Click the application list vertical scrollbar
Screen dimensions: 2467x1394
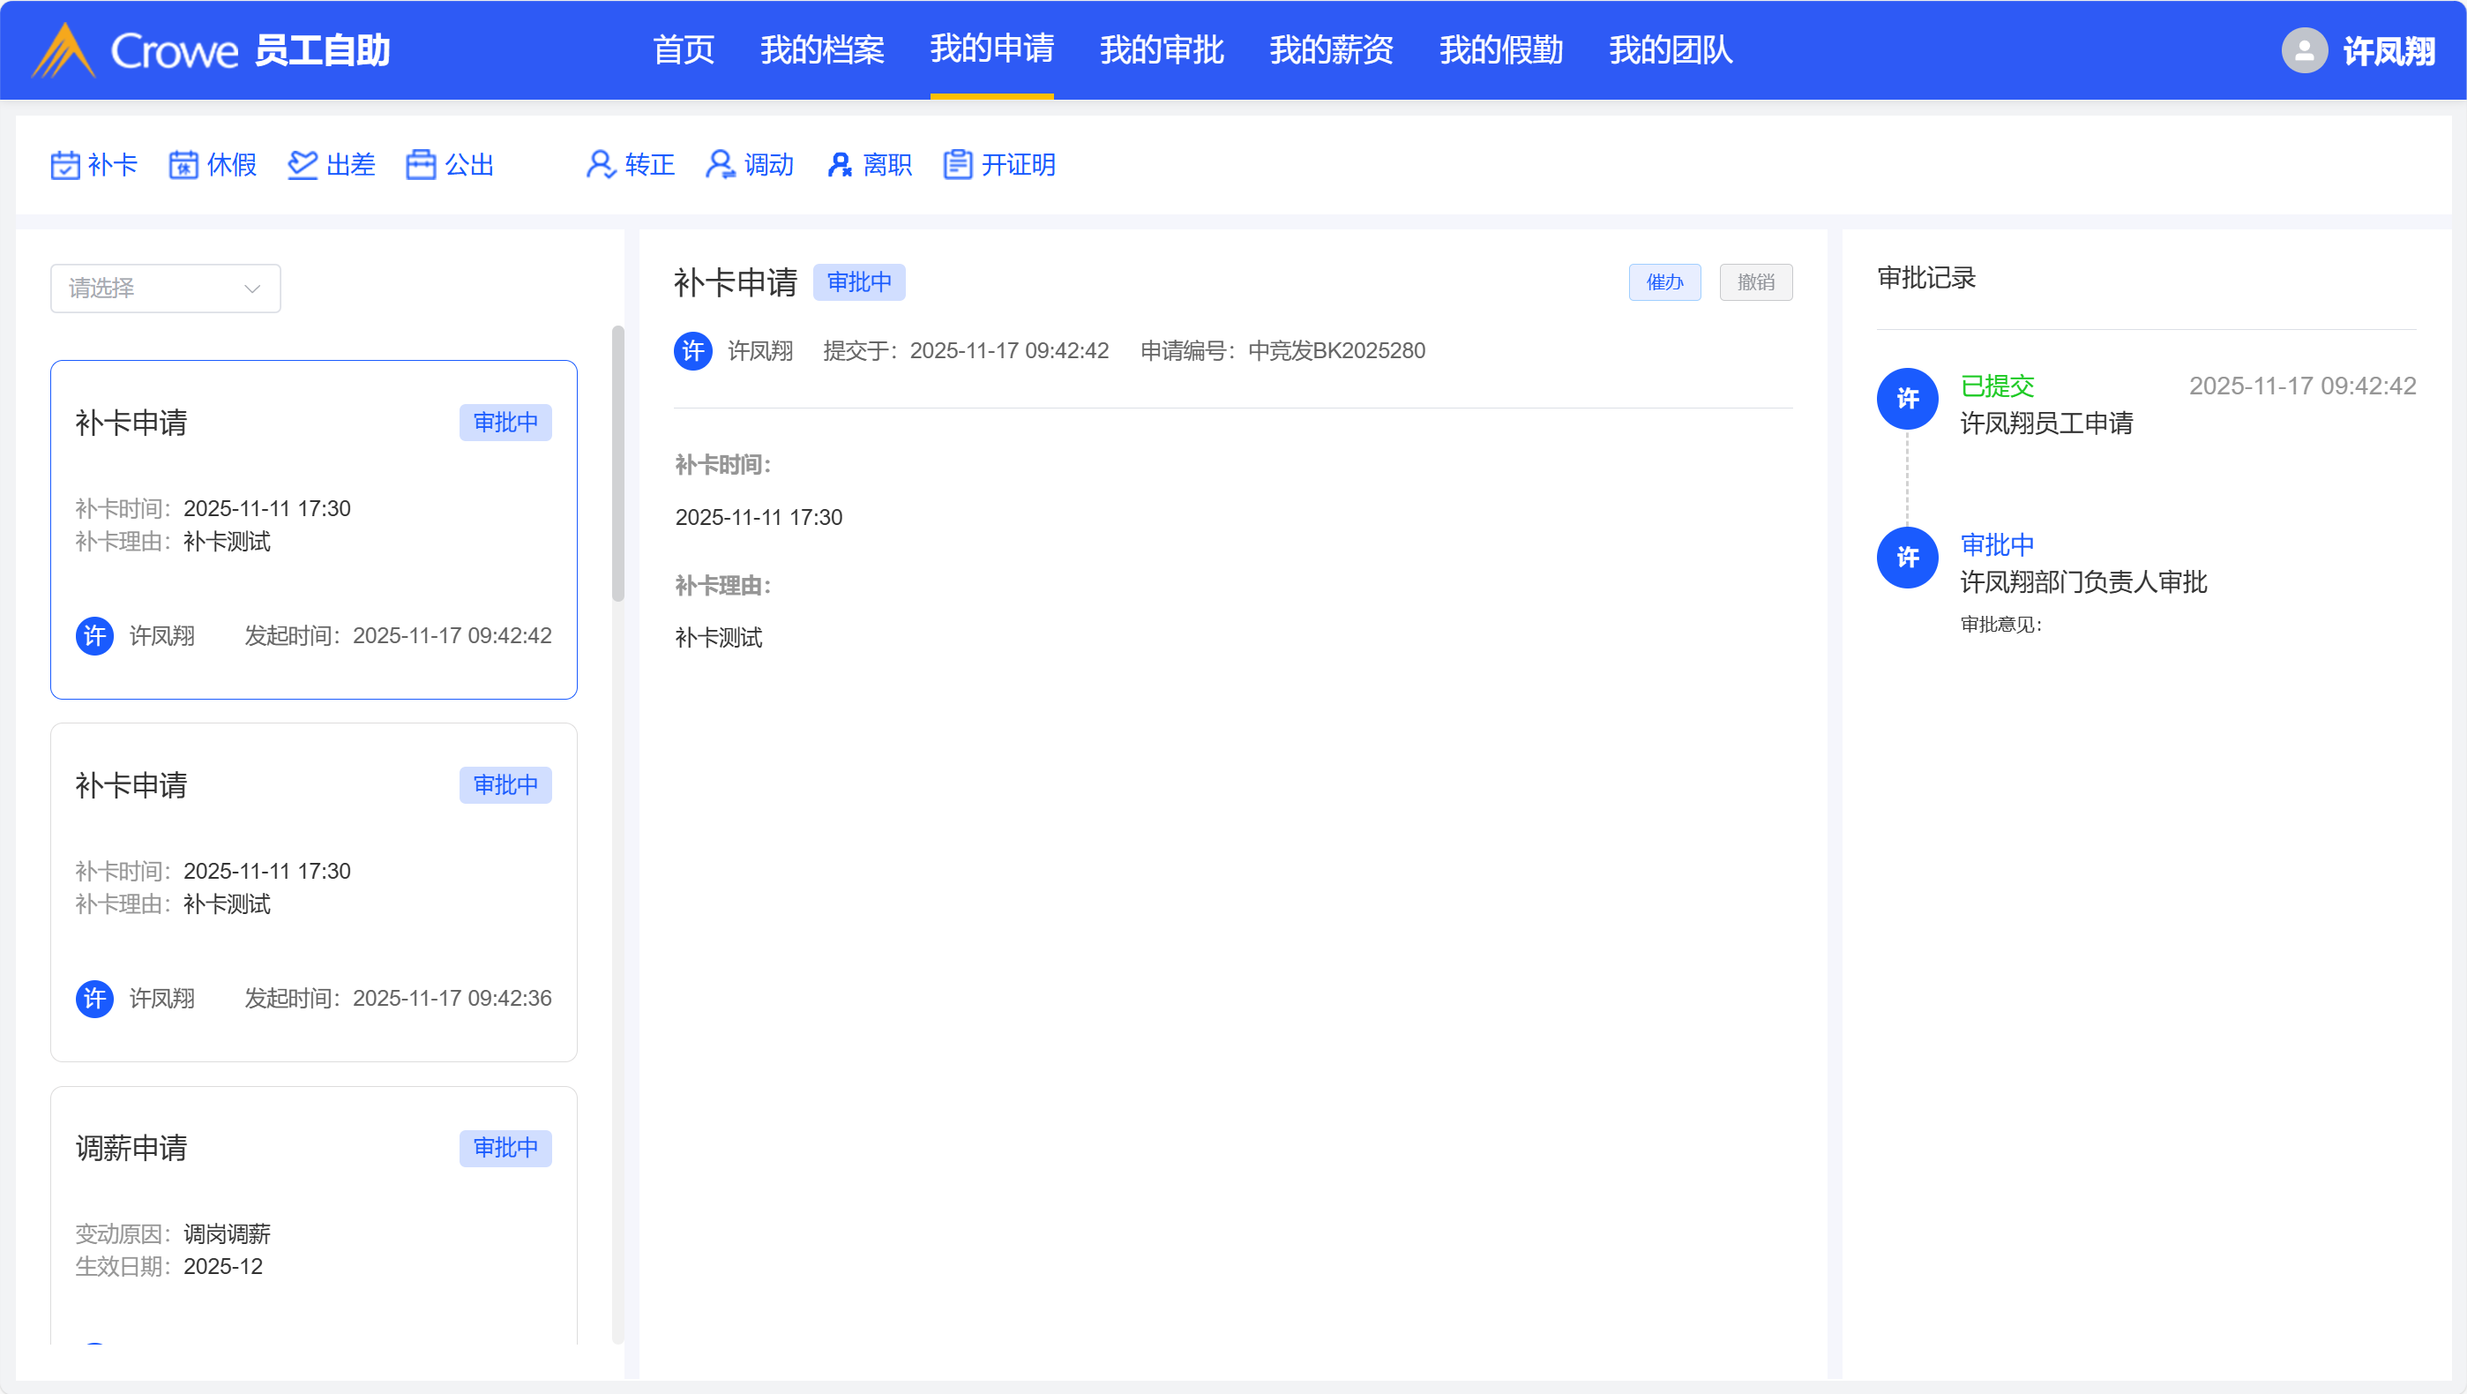pos(617,464)
